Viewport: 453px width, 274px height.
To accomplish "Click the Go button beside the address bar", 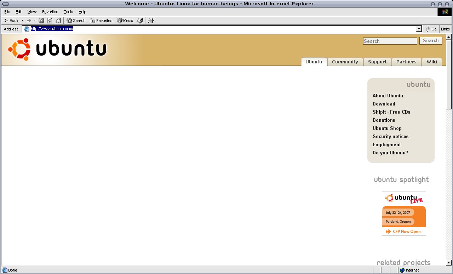I will [x=431, y=29].
